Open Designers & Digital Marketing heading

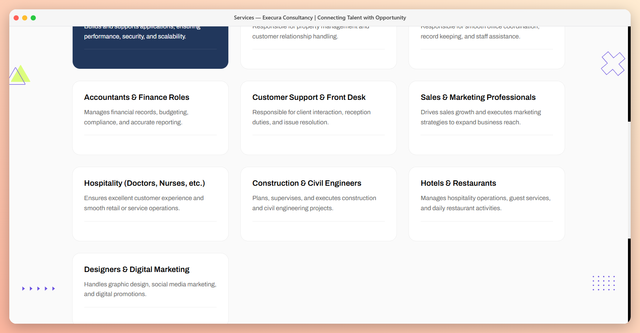click(137, 269)
